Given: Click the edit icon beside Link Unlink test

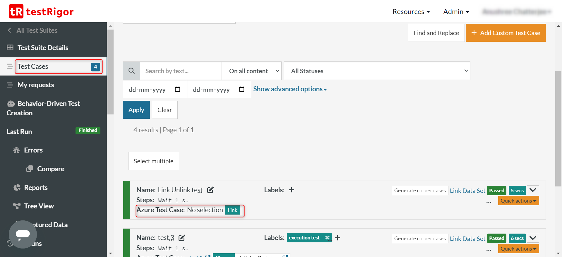Looking at the screenshot, I should pyautogui.click(x=210, y=190).
